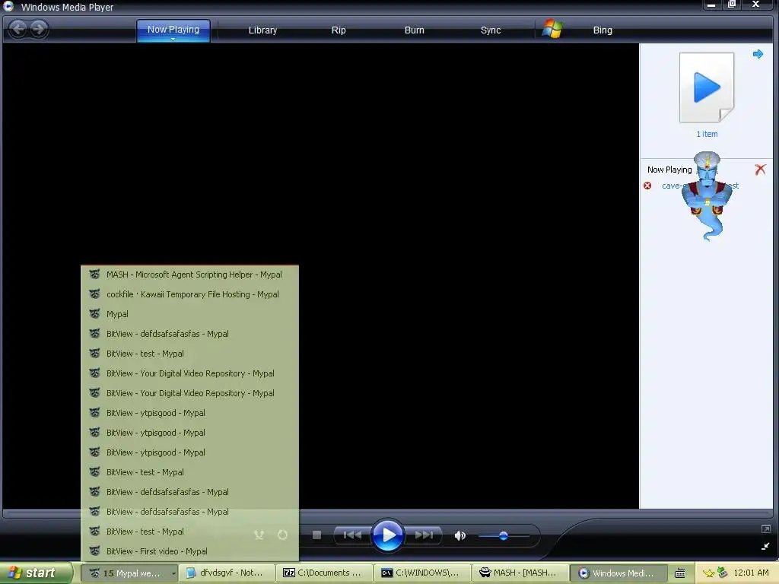The width and height of the screenshot is (779, 584).
Task: Click the Genie agent character
Action: 707,196
